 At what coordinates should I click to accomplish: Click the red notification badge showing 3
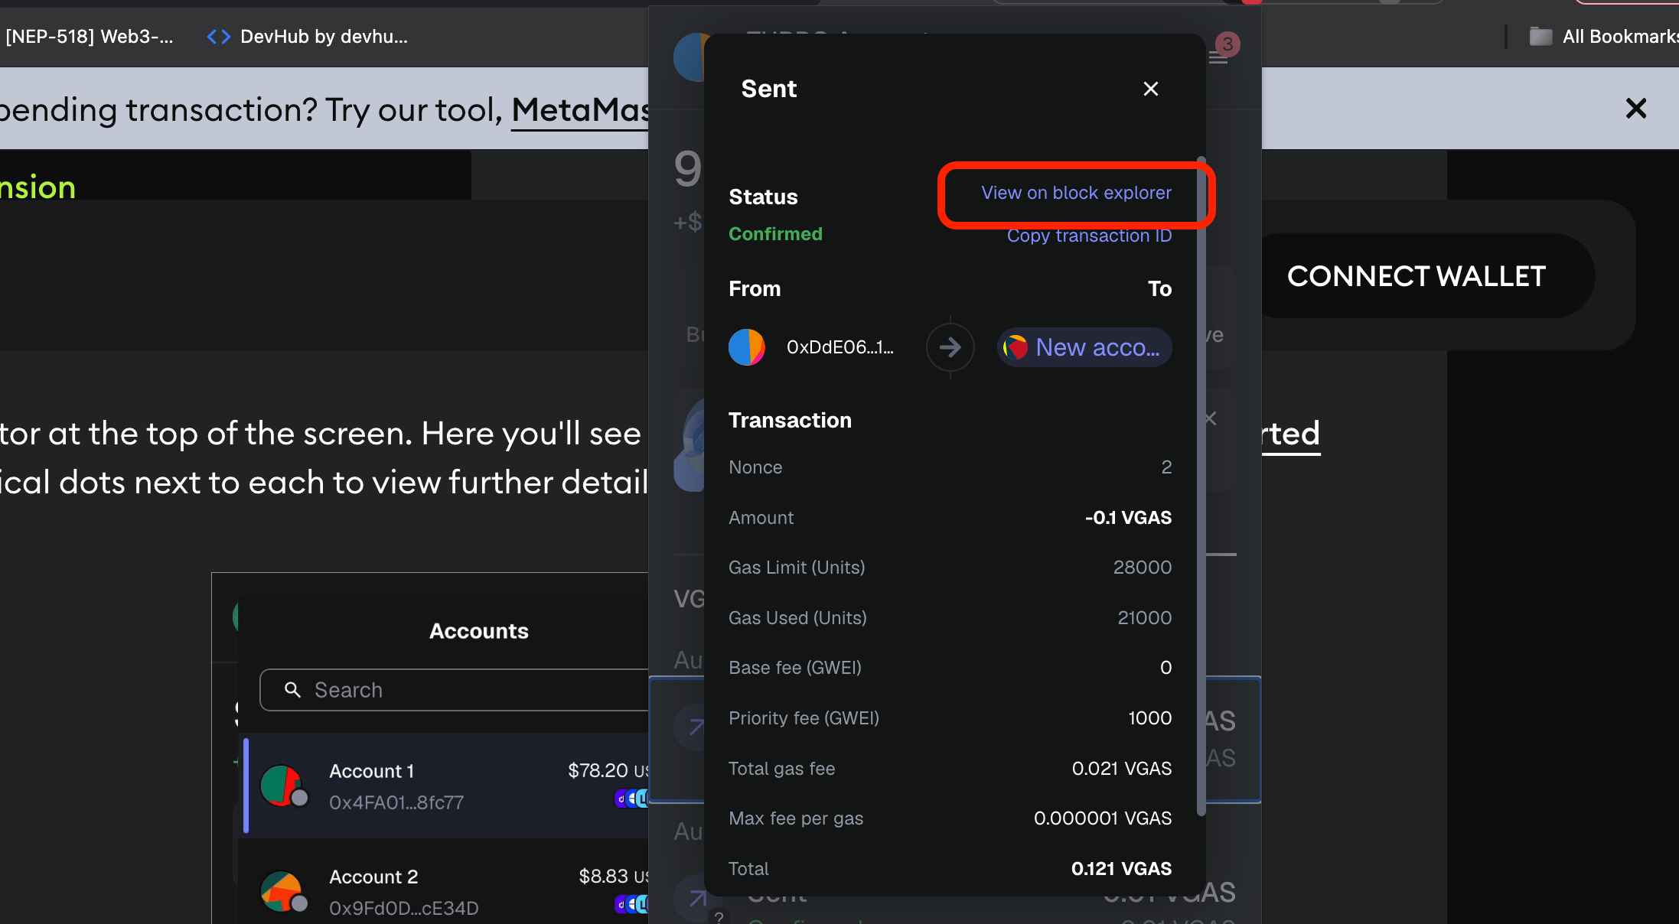pos(1227,44)
